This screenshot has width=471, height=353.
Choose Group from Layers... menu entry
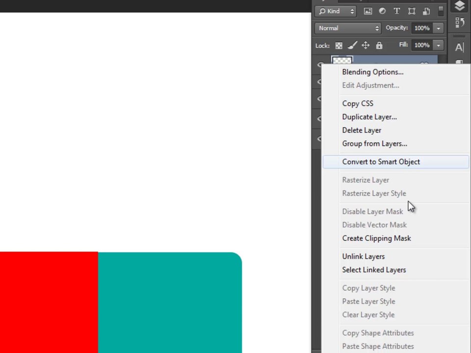374,144
